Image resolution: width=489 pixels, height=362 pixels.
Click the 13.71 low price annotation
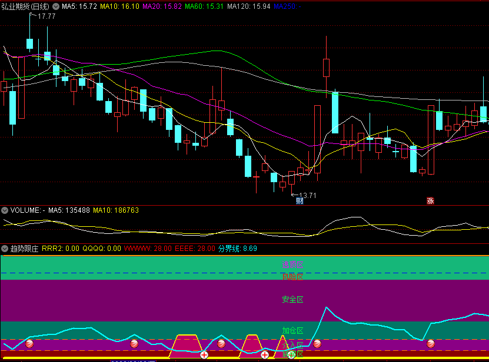[308, 196]
